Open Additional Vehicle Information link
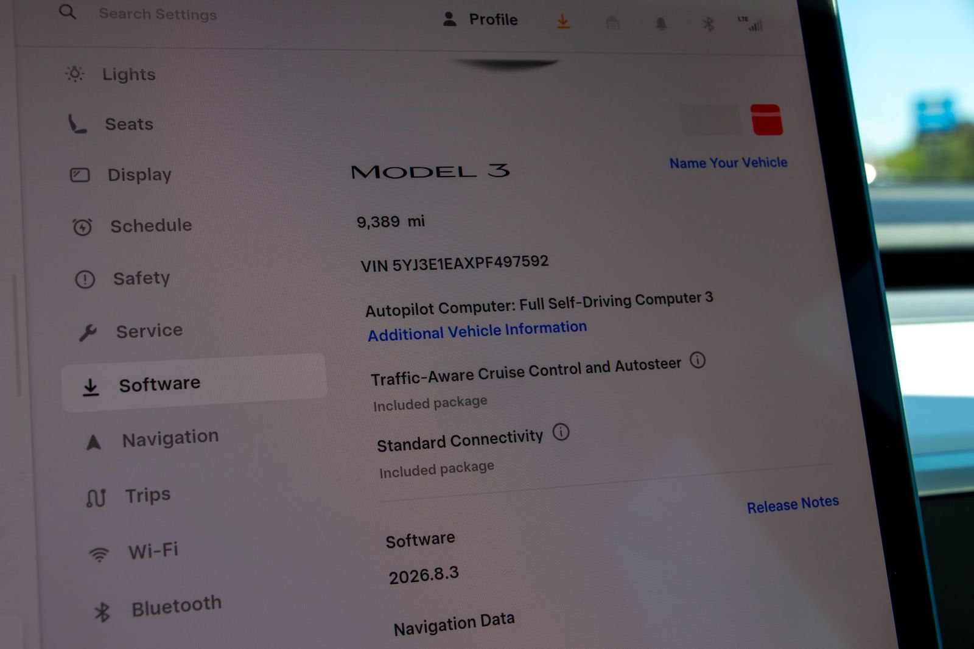The height and width of the screenshot is (649, 974). pyautogui.click(x=477, y=331)
